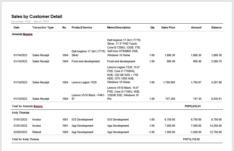This screenshot has width=234, height=151.
Task: Click the 02/05/2023 date entry
Action: pos(20,132)
